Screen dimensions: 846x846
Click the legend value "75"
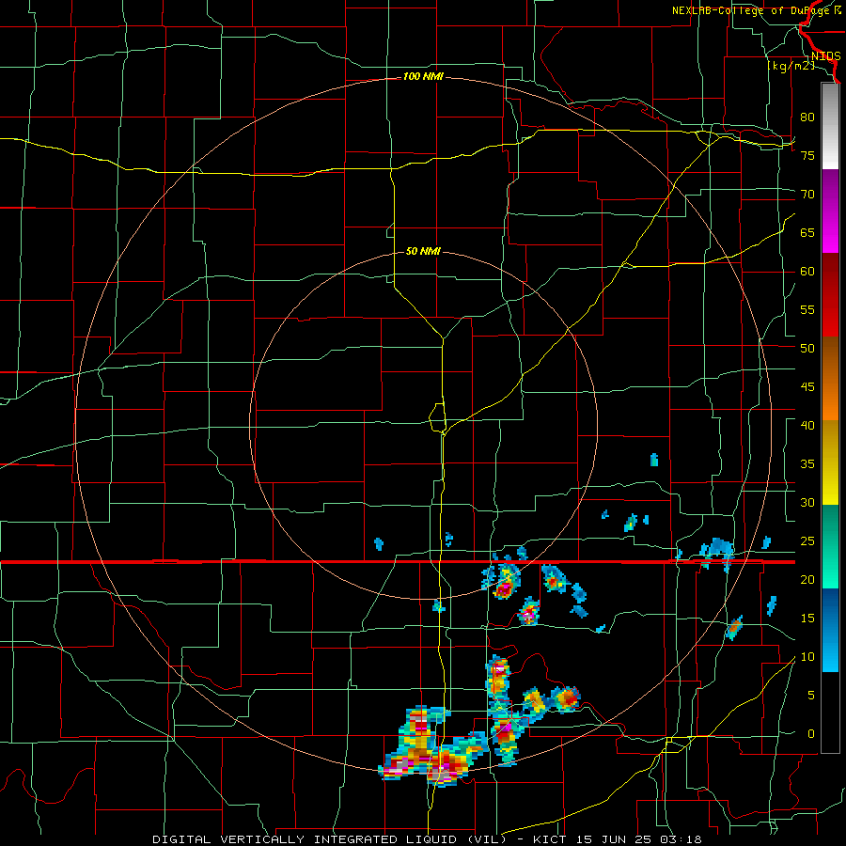807,155
